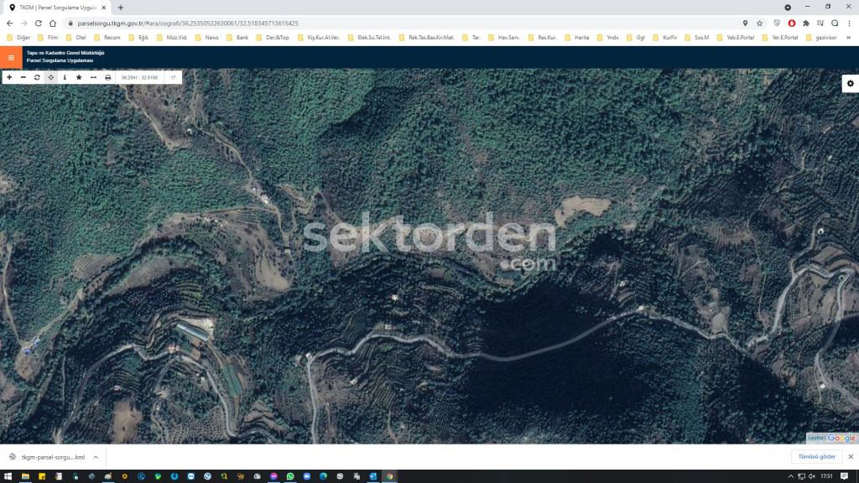Click the coordinate display field
The height and width of the screenshot is (483, 859).
140,77
